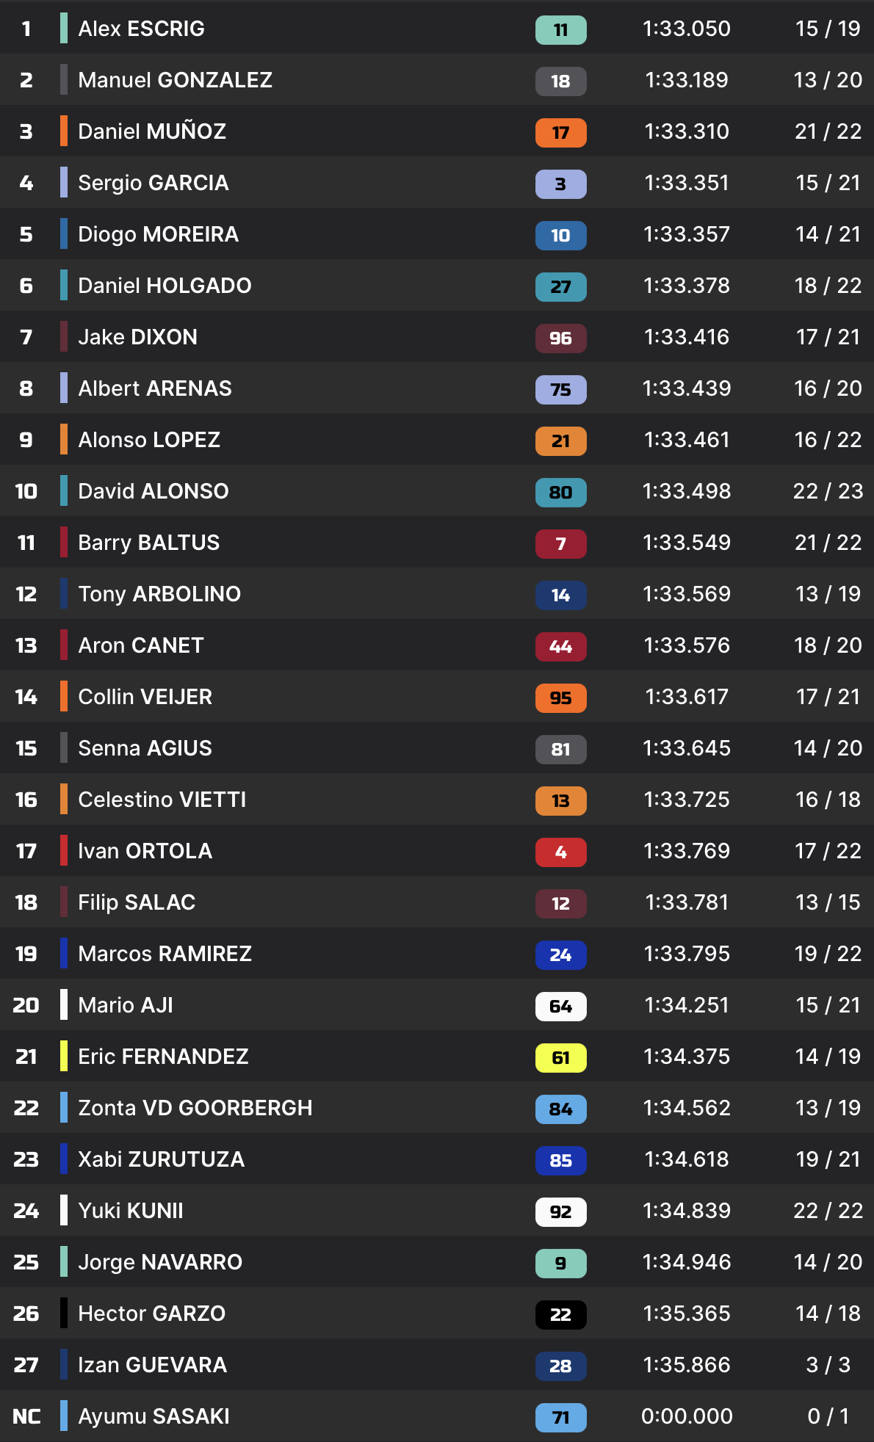The height and width of the screenshot is (1442, 874).
Task: Select the David ALONSO rider name
Action: (153, 491)
